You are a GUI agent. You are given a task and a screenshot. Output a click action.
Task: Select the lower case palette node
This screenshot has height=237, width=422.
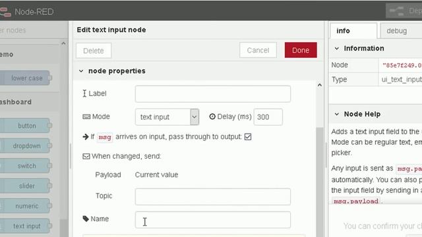tap(26, 78)
